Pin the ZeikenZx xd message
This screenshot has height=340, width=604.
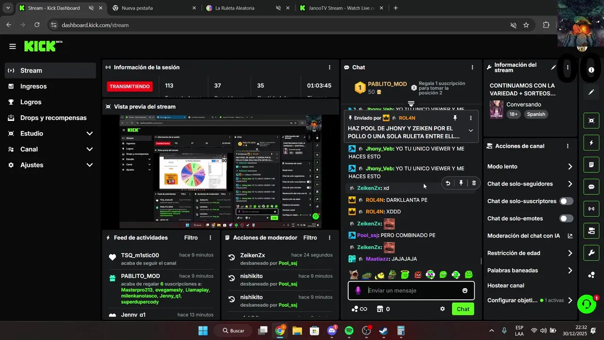[x=461, y=183]
